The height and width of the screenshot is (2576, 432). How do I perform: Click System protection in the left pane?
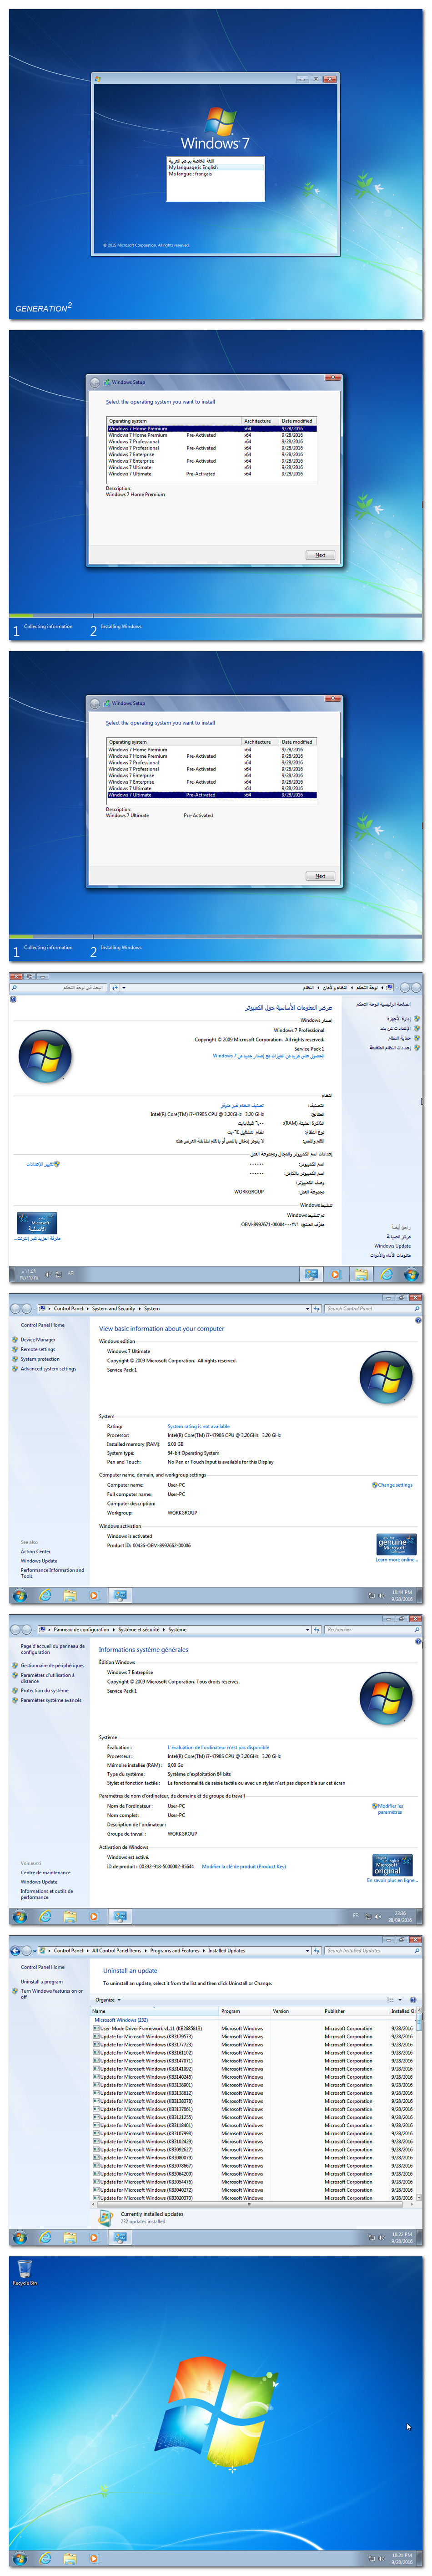click(x=40, y=1359)
